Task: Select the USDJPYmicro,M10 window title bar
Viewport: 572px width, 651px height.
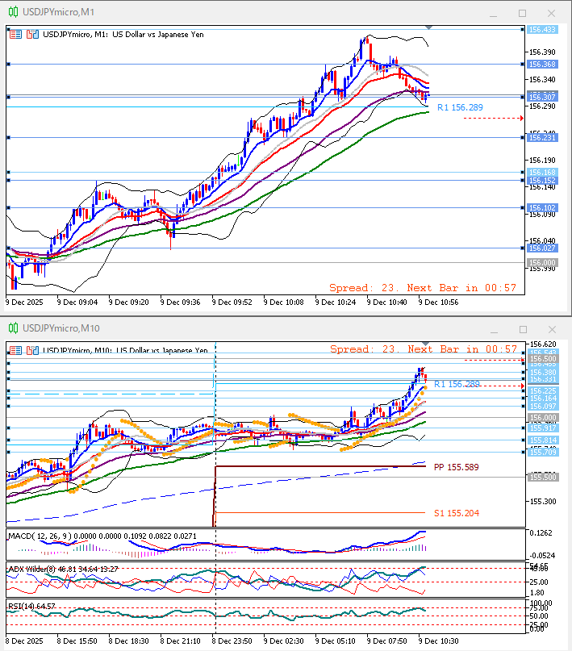Action: (242, 328)
